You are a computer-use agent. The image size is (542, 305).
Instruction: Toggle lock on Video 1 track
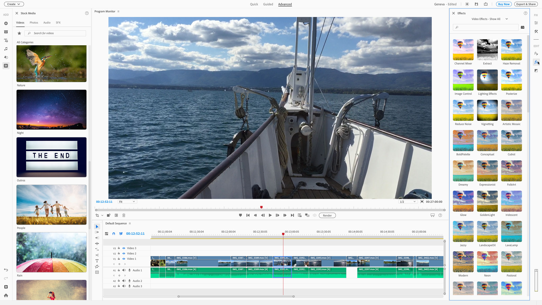click(119, 259)
